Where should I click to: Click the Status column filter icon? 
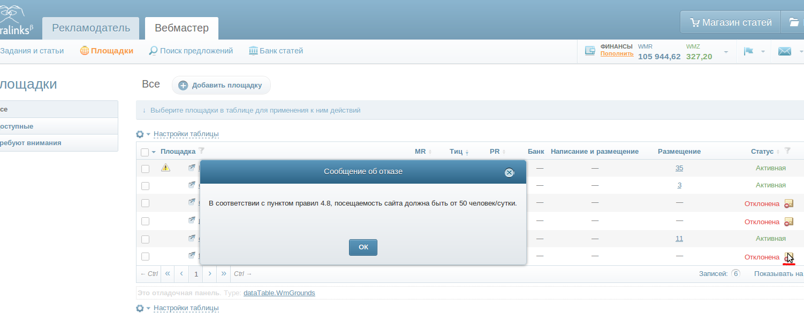787,151
